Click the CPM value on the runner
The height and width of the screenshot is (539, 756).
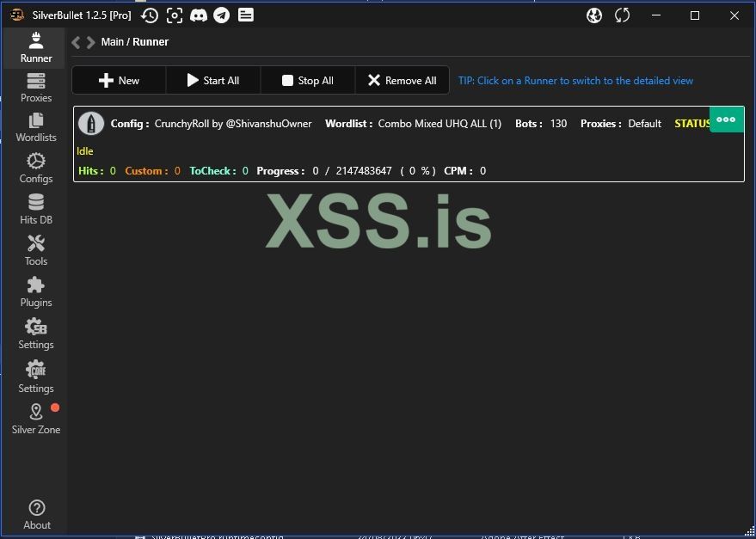pos(482,171)
